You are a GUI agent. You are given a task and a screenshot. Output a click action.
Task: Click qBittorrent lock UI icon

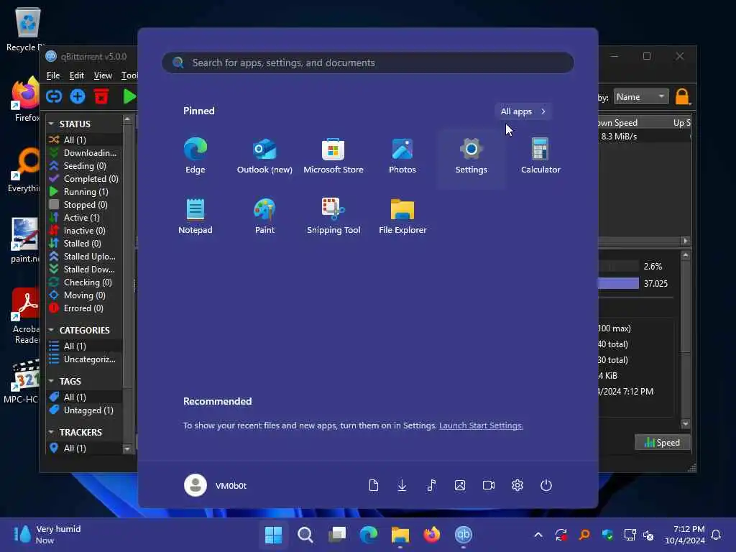coord(682,97)
